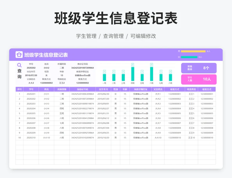Click mother name cell 王王8

[x=191, y=128]
